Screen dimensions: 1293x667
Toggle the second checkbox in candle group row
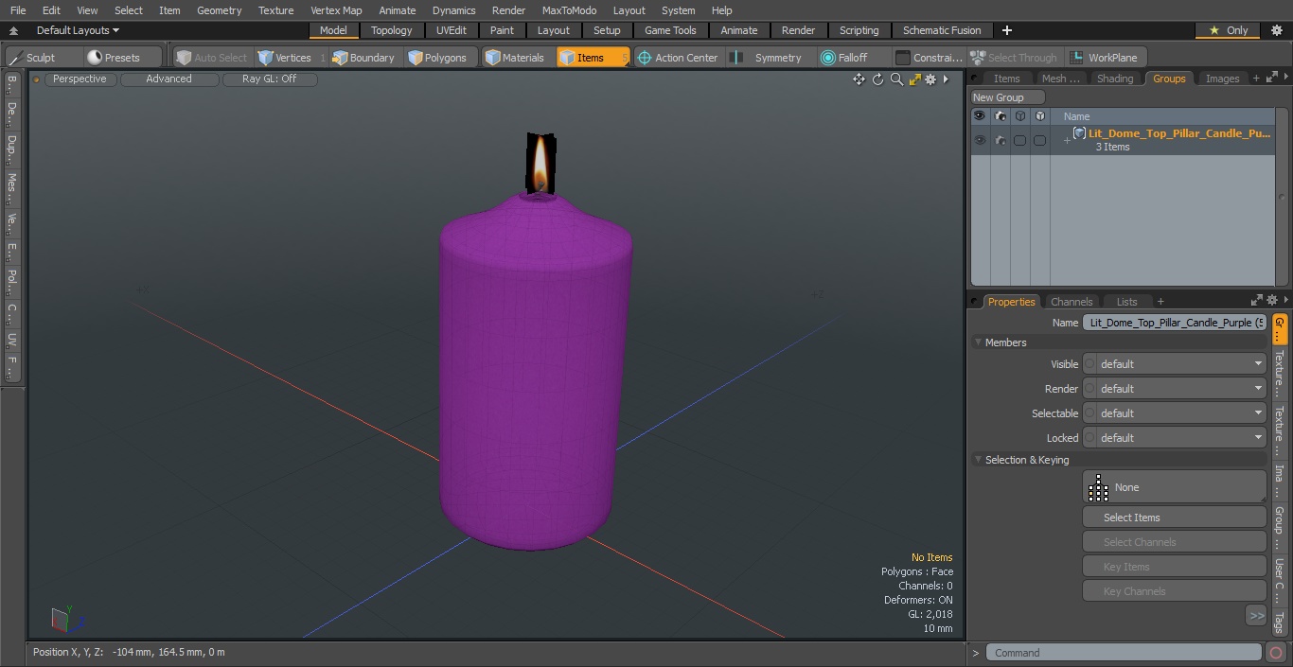point(1039,140)
